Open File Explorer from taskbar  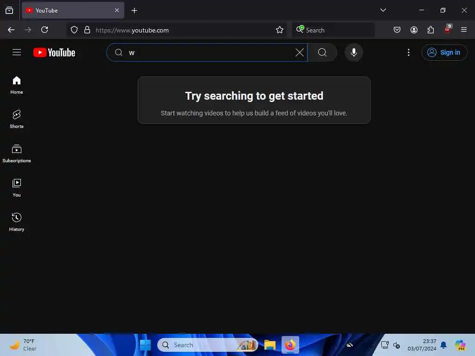coord(270,345)
